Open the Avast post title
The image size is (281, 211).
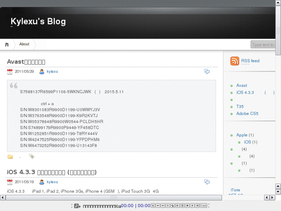(x=26, y=62)
